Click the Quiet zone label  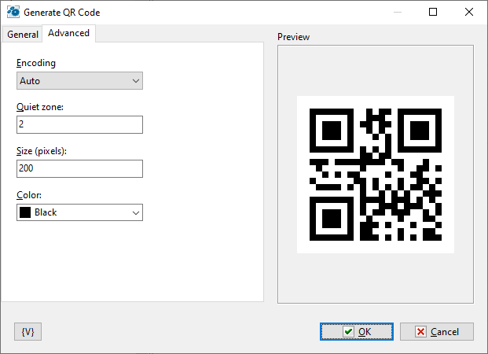click(x=40, y=107)
